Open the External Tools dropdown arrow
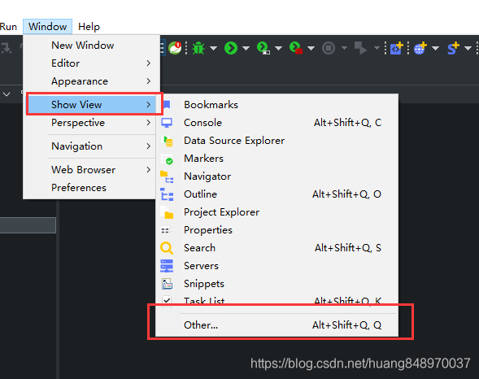This screenshot has width=479, height=379. [311, 48]
